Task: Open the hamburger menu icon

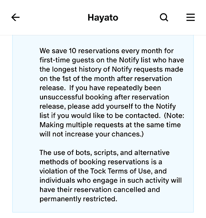Action: point(190,17)
